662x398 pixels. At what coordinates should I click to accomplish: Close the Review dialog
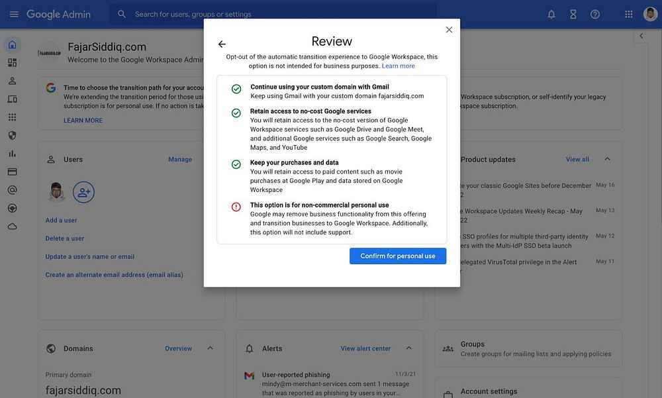tap(449, 30)
